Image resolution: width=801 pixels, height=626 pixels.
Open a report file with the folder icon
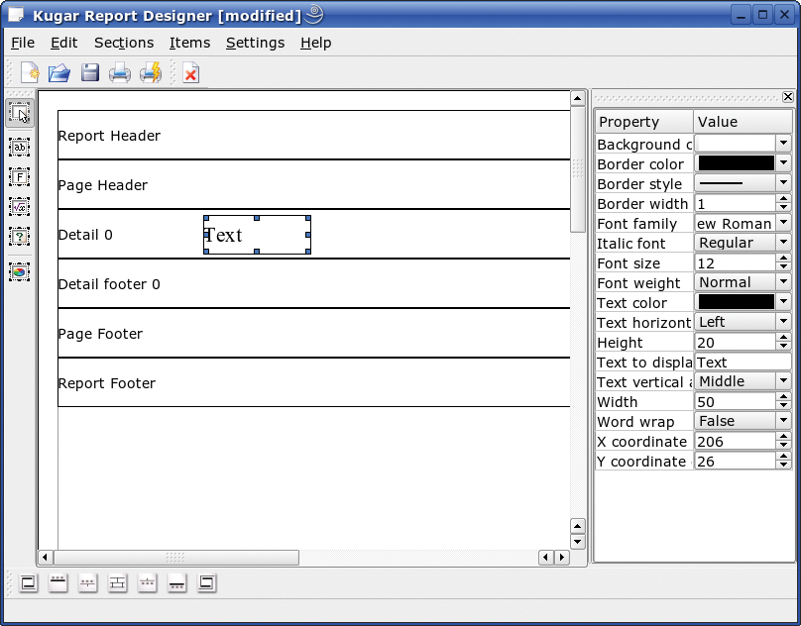click(x=59, y=72)
